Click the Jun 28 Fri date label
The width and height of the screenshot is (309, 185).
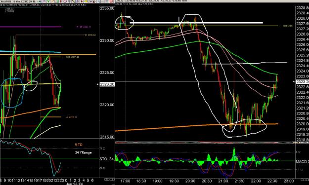pos(75,184)
